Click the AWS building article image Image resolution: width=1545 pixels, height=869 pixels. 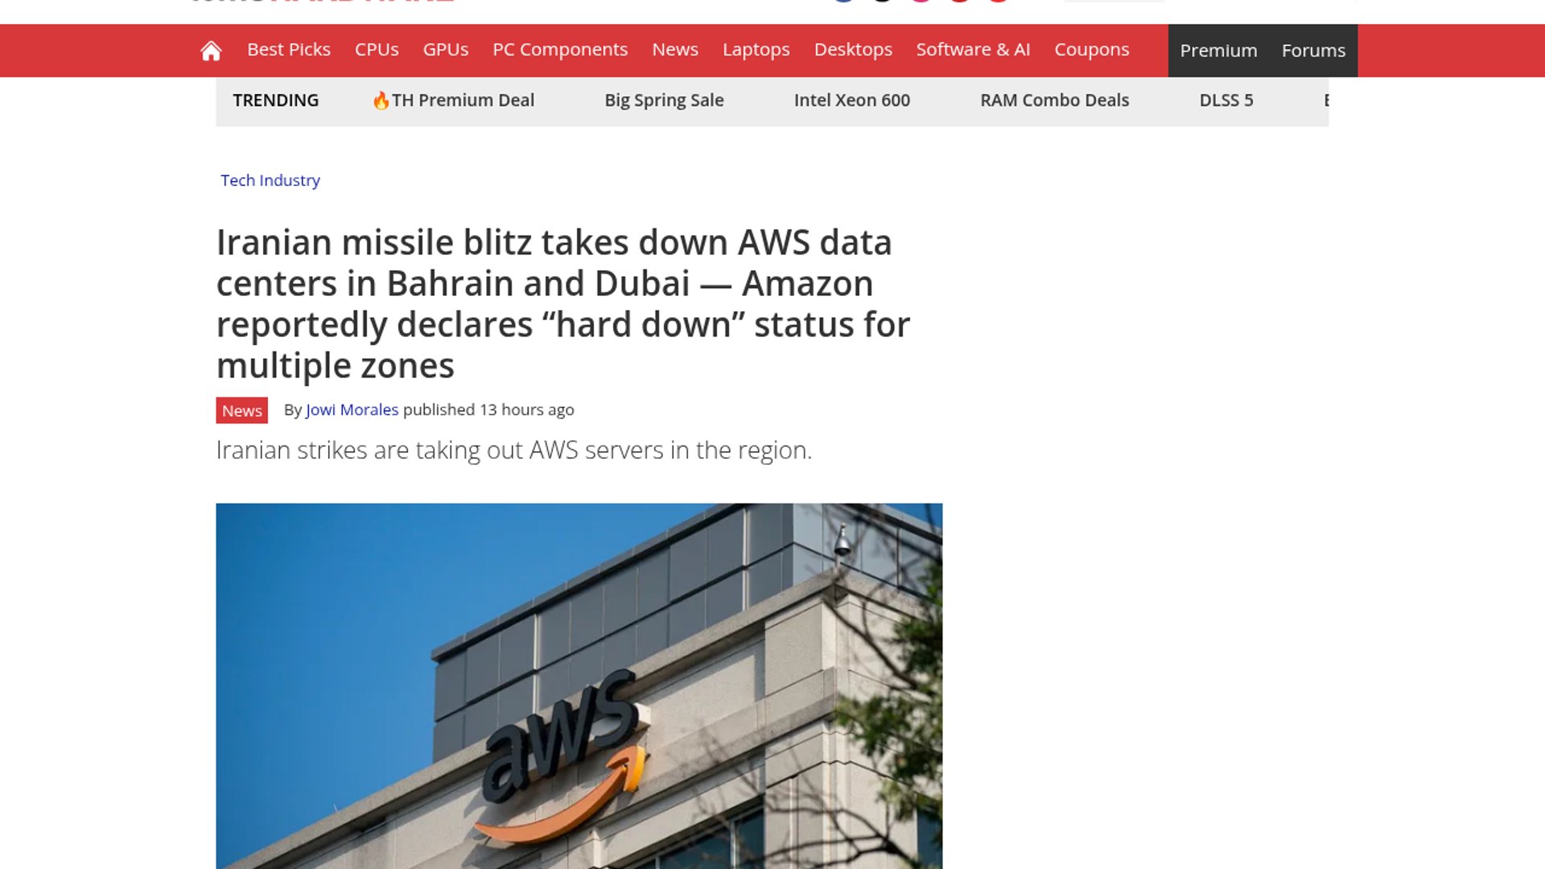coord(579,686)
